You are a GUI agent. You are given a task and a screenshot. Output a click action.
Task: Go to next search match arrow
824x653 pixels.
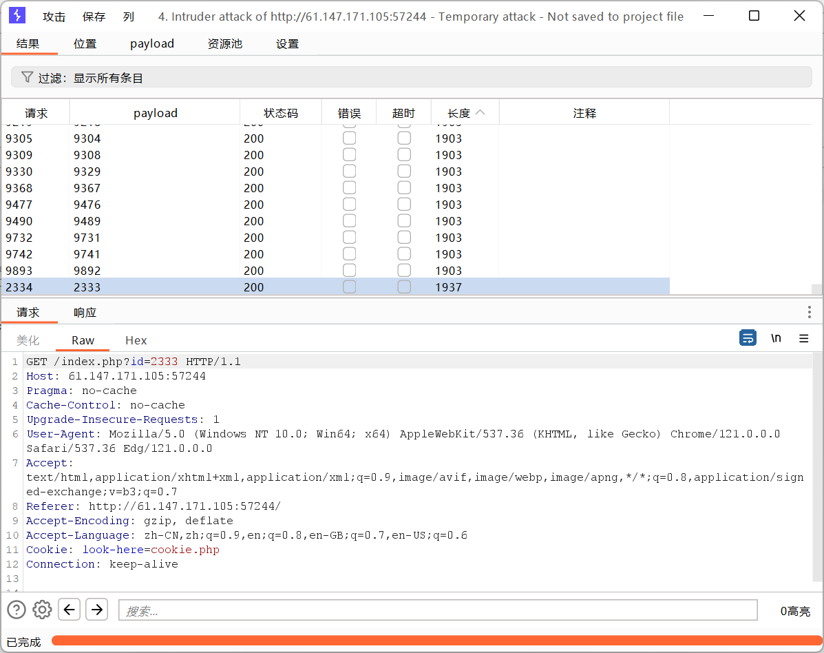tap(97, 610)
